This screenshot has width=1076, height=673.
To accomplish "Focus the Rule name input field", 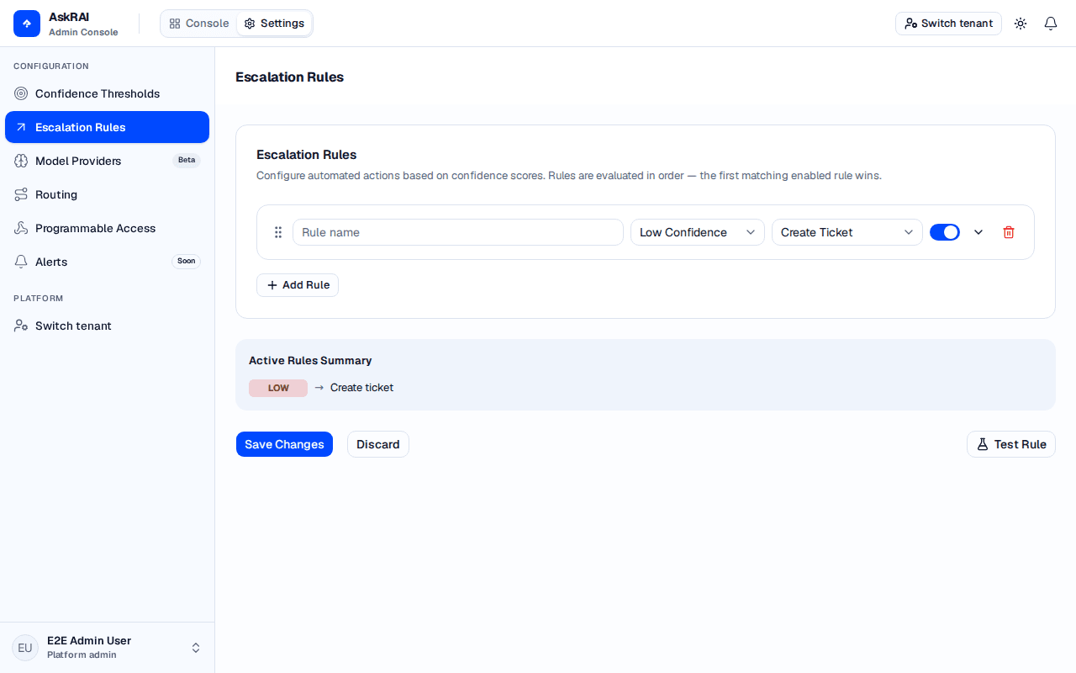I will point(458,232).
